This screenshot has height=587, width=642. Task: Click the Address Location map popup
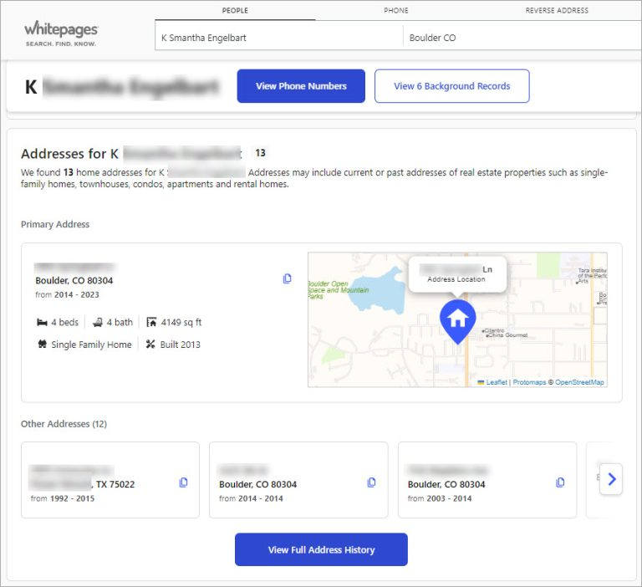[457, 274]
